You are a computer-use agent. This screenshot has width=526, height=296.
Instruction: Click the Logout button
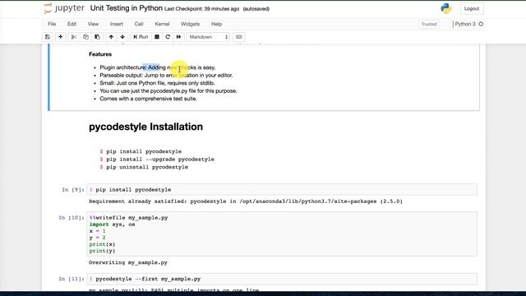click(472, 9)
